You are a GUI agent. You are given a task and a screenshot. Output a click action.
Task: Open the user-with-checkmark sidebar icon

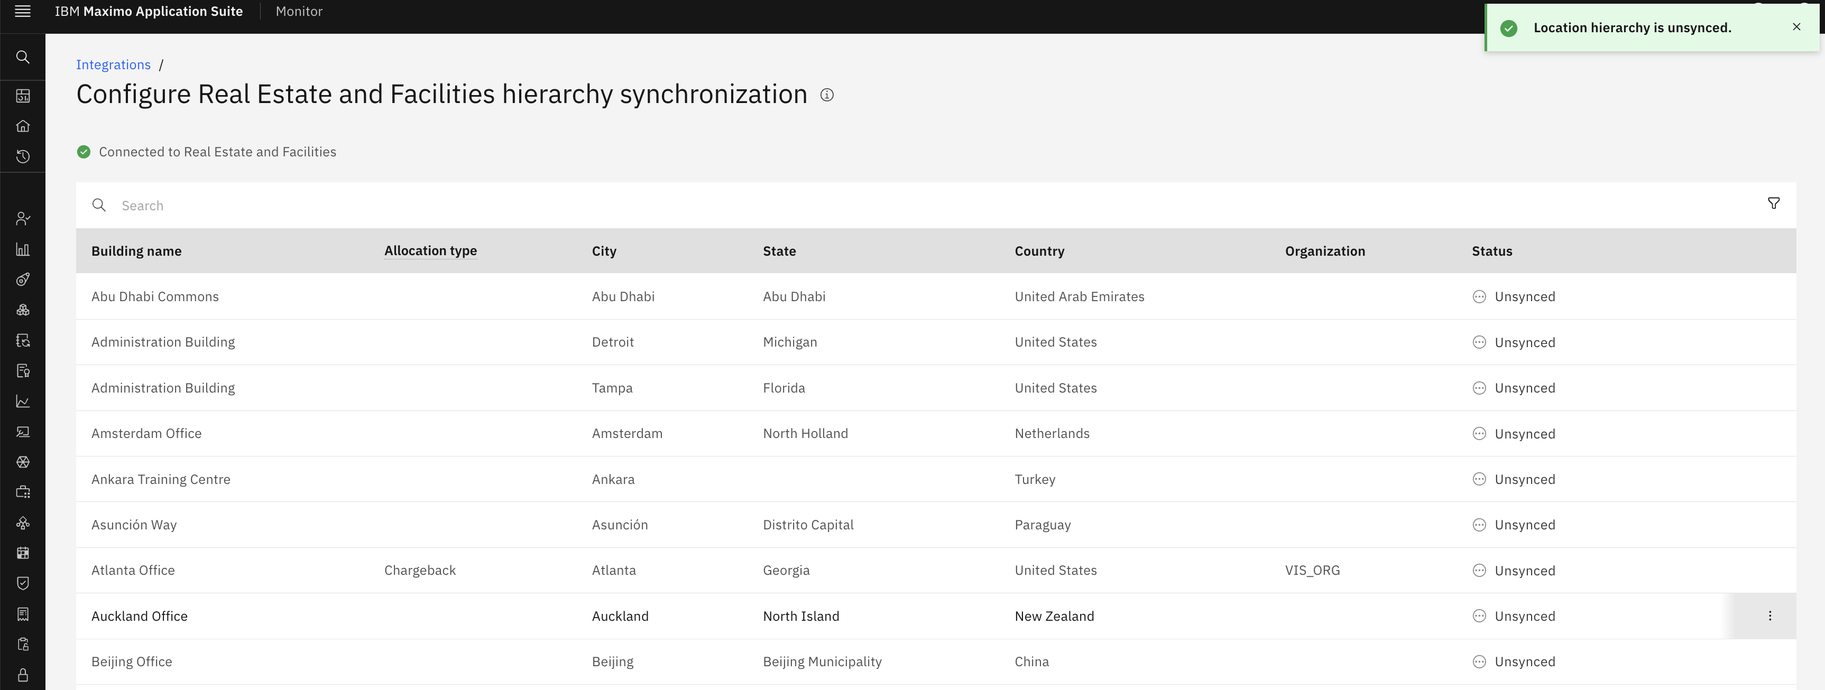23,219
